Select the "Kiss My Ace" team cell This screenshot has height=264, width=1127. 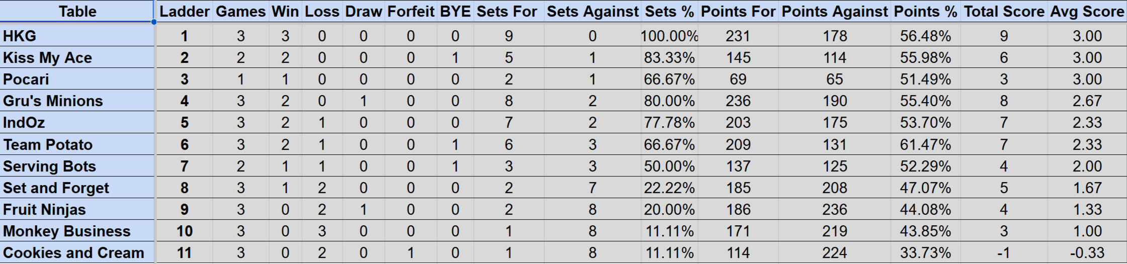48,58
